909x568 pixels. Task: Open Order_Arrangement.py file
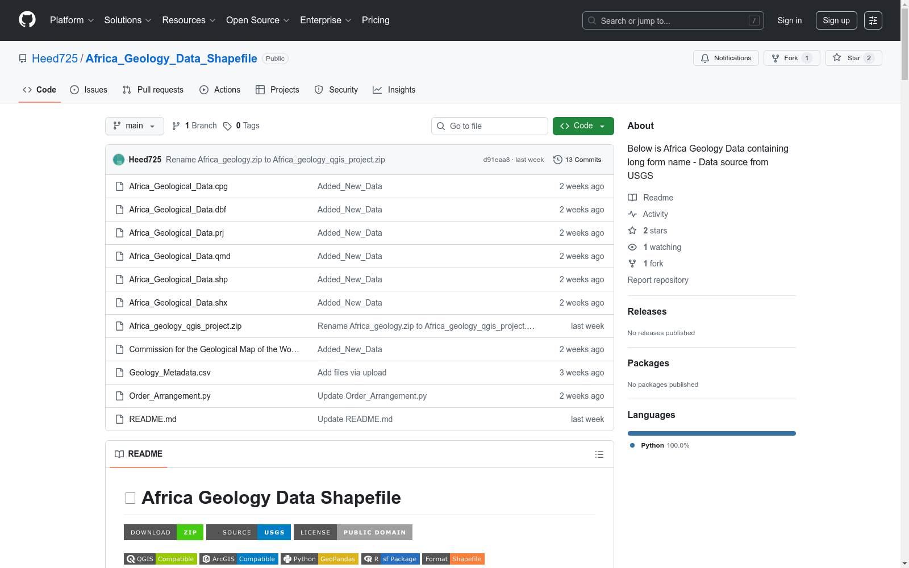point(170,396)
